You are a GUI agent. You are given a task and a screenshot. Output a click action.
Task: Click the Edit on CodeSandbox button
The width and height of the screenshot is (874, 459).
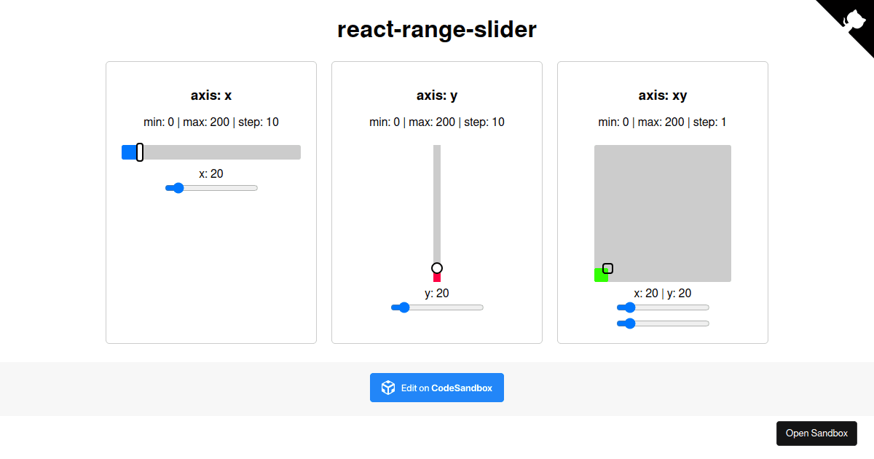coord(436,388)
